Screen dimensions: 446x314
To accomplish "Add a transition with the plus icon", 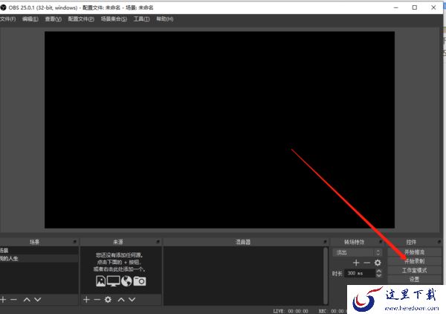I will coord(356,263).
